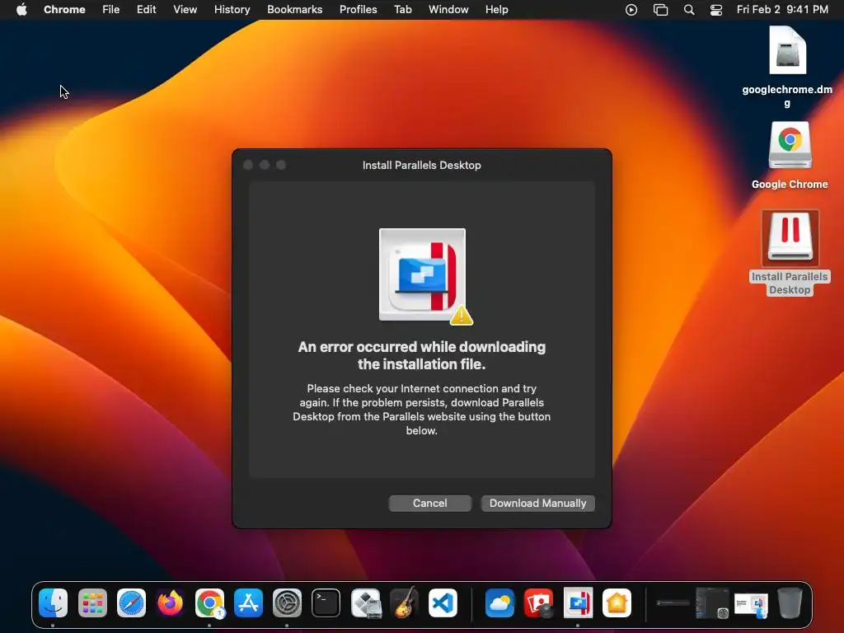
Task: Open the Chrome application menu
Action: [x=64, y=9]
